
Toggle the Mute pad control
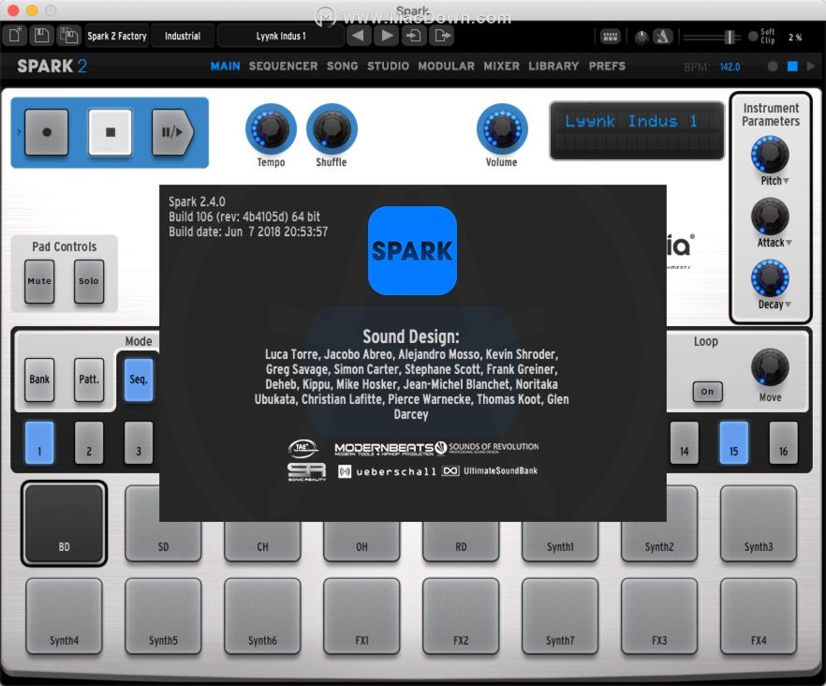(x=39, y=281)
